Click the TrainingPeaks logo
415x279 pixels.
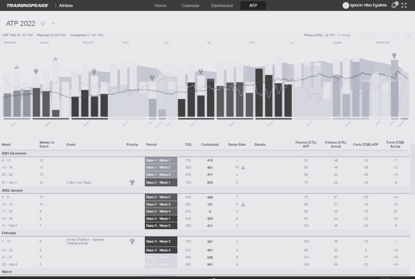click(x=27, y=6)
